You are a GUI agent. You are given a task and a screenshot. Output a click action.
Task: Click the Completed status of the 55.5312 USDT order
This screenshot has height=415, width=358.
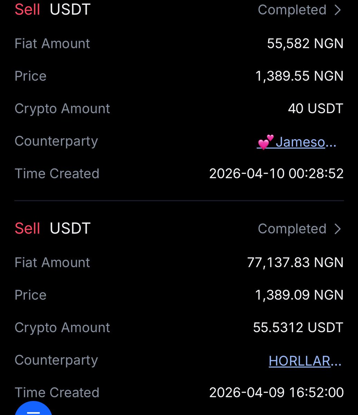(x=292, y=229)
